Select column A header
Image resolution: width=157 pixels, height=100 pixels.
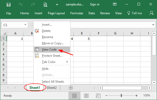coord(15,33)
